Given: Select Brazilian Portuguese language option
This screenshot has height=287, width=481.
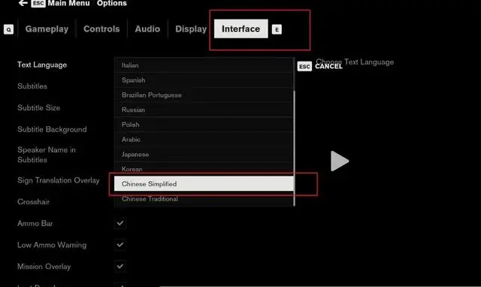Looking at the screenshot, I should pyautogui.click(x=204, y=95).
